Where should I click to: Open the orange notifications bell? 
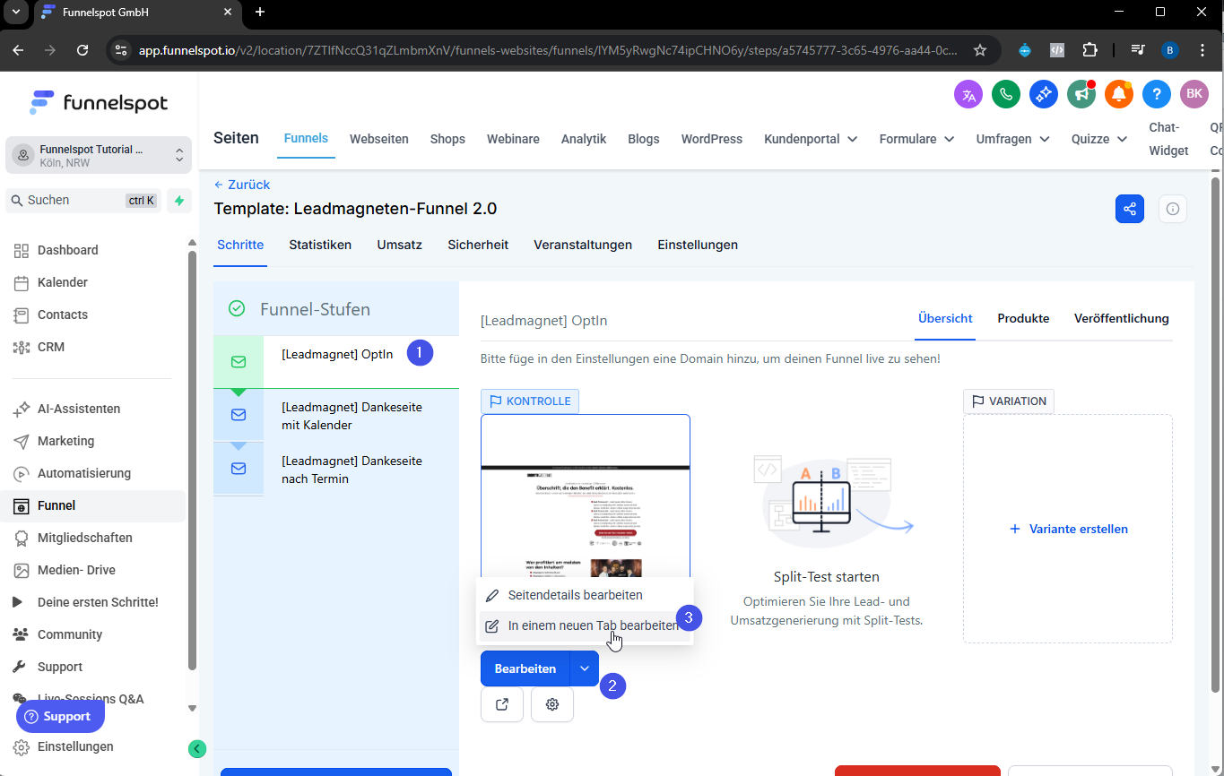[1119, 94]
